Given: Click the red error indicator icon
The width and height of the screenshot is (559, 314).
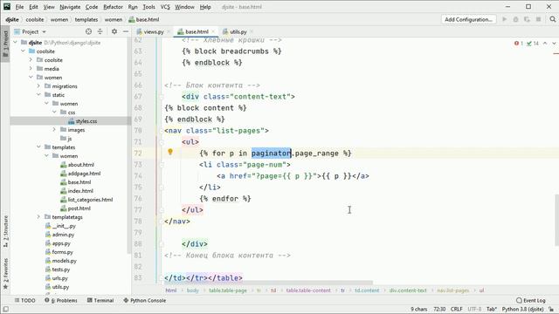Looking at the screenshot, I should click(x=516, y=44).
